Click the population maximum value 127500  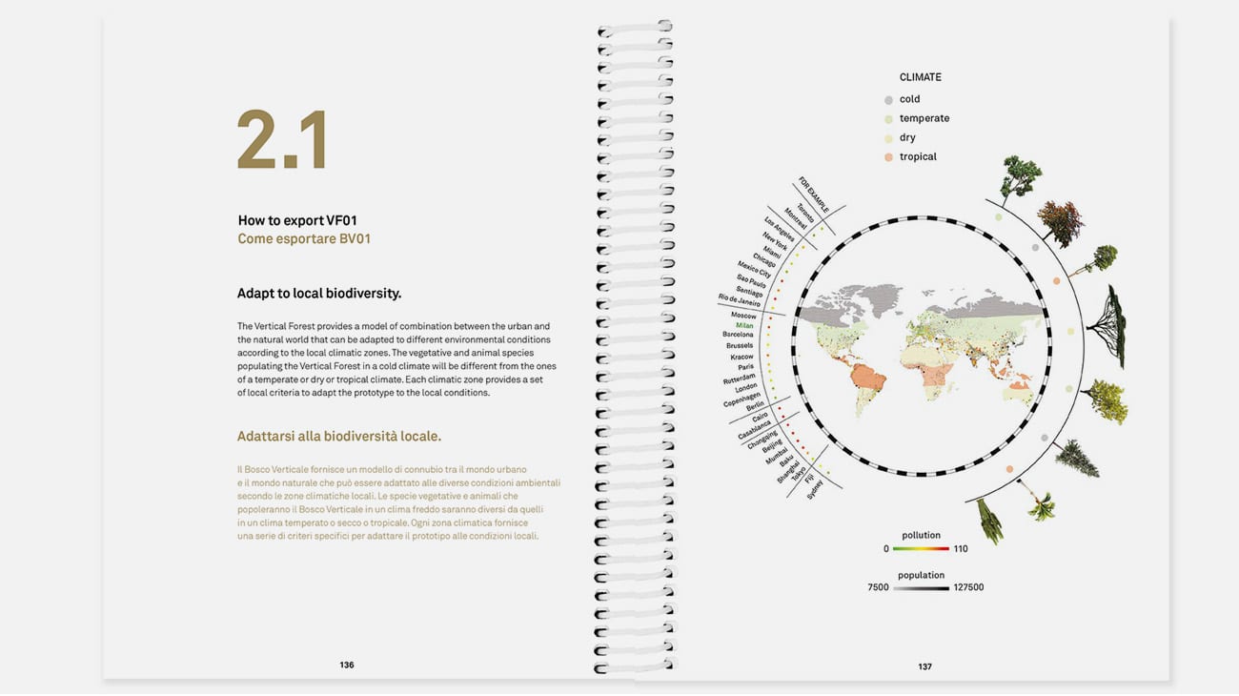(968, 587)
